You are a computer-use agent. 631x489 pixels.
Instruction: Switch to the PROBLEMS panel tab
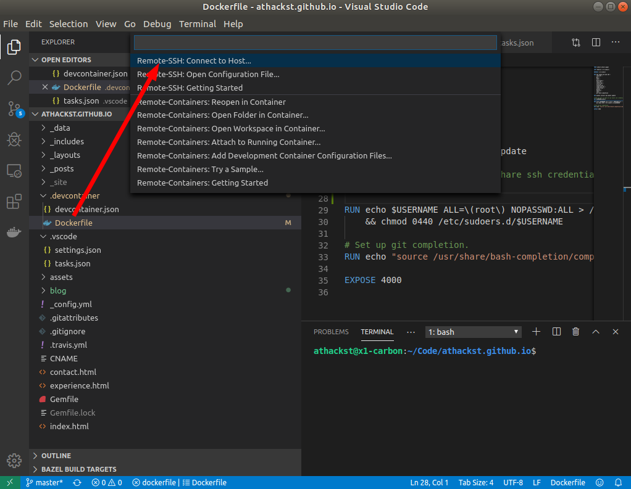331,332
